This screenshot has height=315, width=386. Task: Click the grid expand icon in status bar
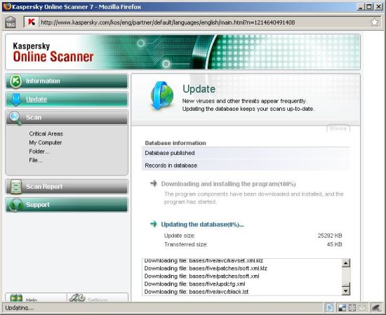[352, 307]
